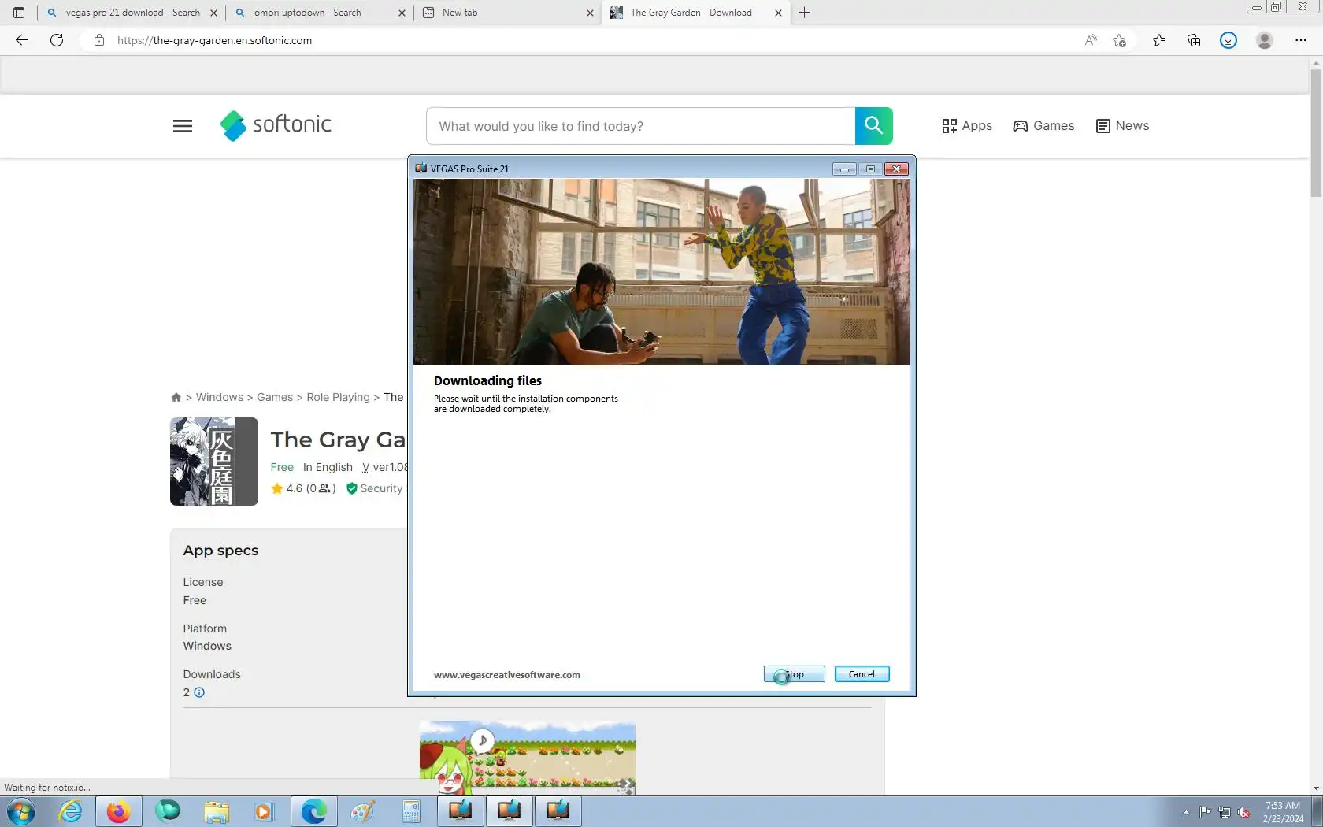
Task: Click the Softonic search magnifier button
Action: click(874, 125)
